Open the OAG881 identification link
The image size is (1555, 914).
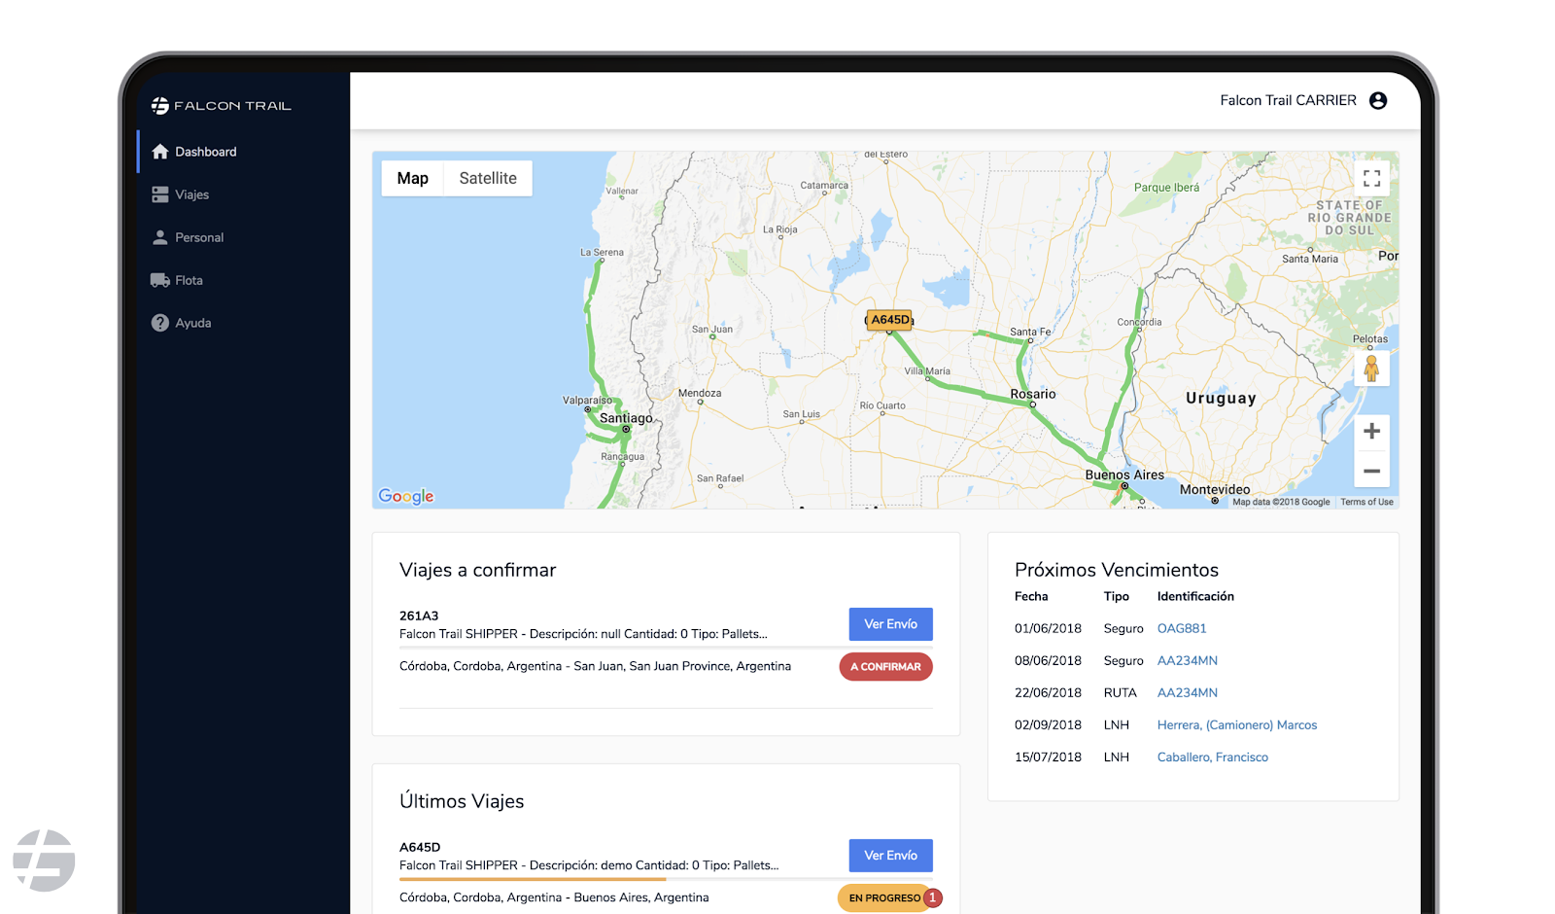pyautogui.click(x=1182, y=628)
